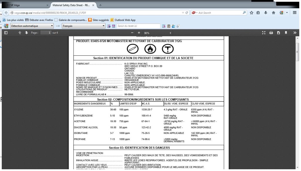The height and width of the screenshot is (171, 301).
Task: Click the Ask Search input field
Action: pos(220,13)
